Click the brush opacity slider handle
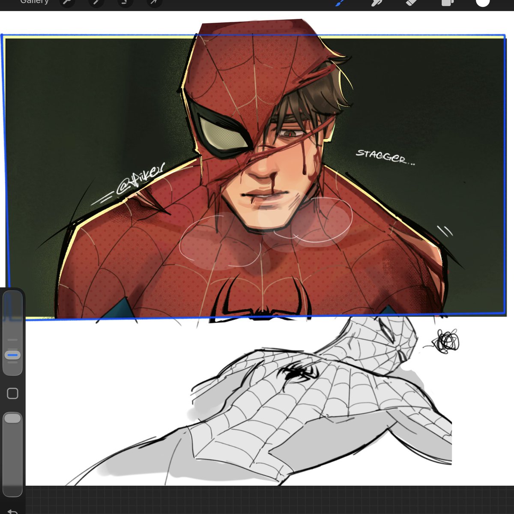Viewport: 514px width, 514px height. tap(12, 418)
